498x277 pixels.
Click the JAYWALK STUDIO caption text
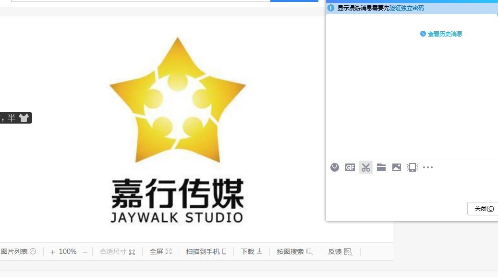pos(177,218)
